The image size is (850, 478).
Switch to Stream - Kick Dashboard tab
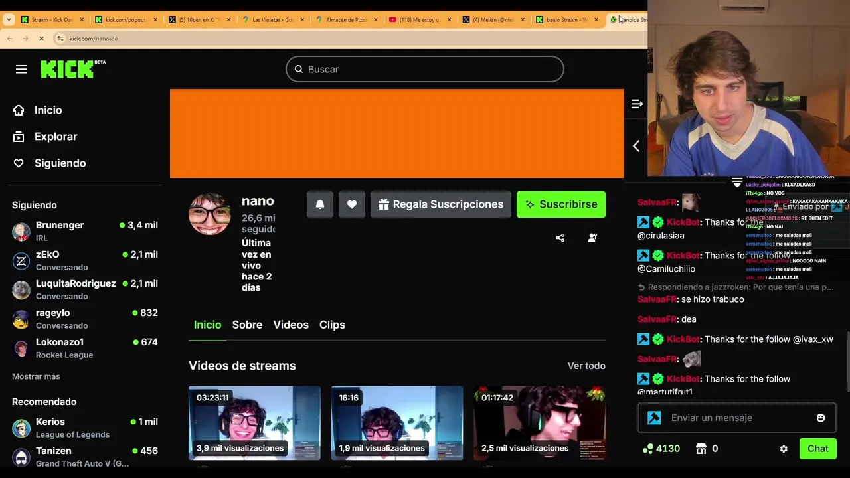point(51,20)
